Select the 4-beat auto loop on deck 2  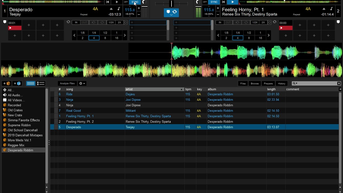pos(238,38)
